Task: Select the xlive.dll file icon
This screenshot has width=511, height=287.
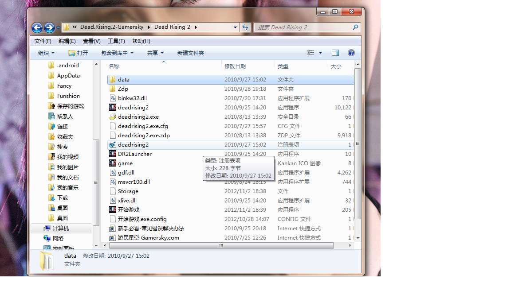Action: [x=112, y=201]
